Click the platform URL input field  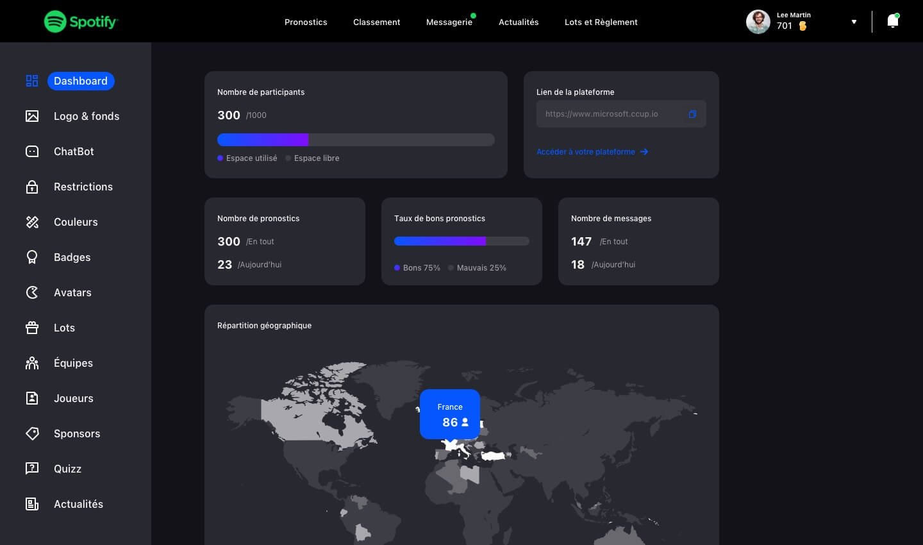tap(615, 113)
